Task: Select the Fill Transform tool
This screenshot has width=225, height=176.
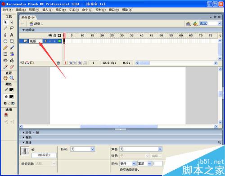Action: pyautogui.click(x=12, y=54)
